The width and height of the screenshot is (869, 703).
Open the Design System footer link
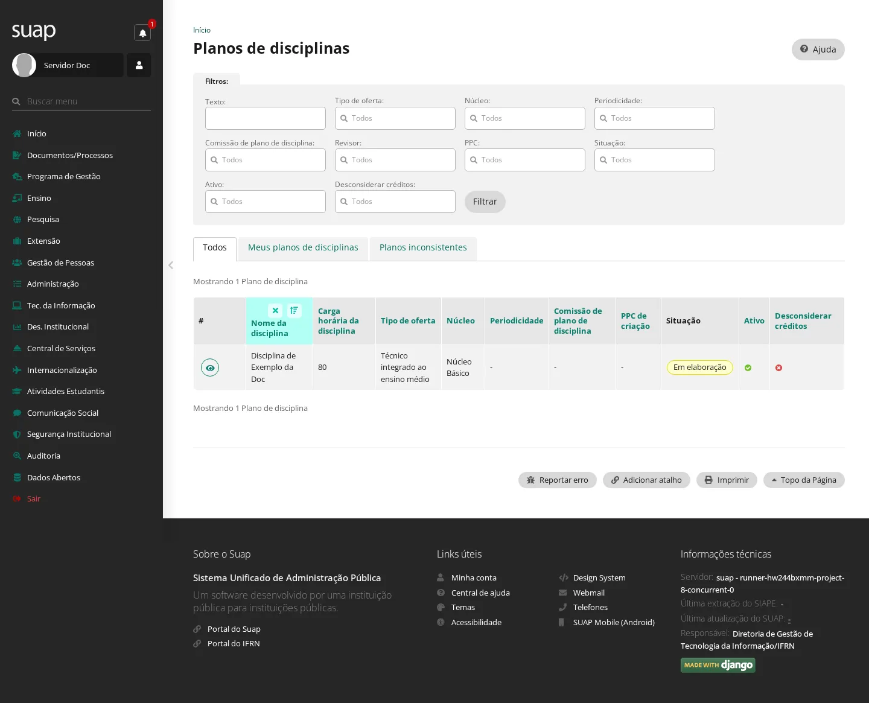[x=599, y=578]
